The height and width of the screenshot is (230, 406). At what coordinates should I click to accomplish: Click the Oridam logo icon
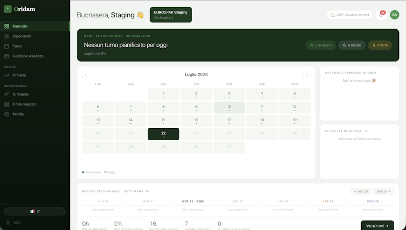coord(8,9)
